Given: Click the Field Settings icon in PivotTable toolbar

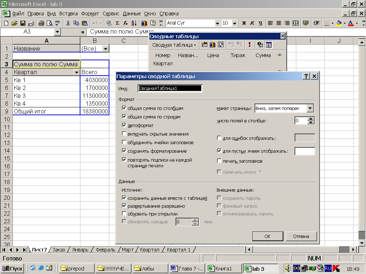Looking at the screenshot, I should (x=260, y=45).
